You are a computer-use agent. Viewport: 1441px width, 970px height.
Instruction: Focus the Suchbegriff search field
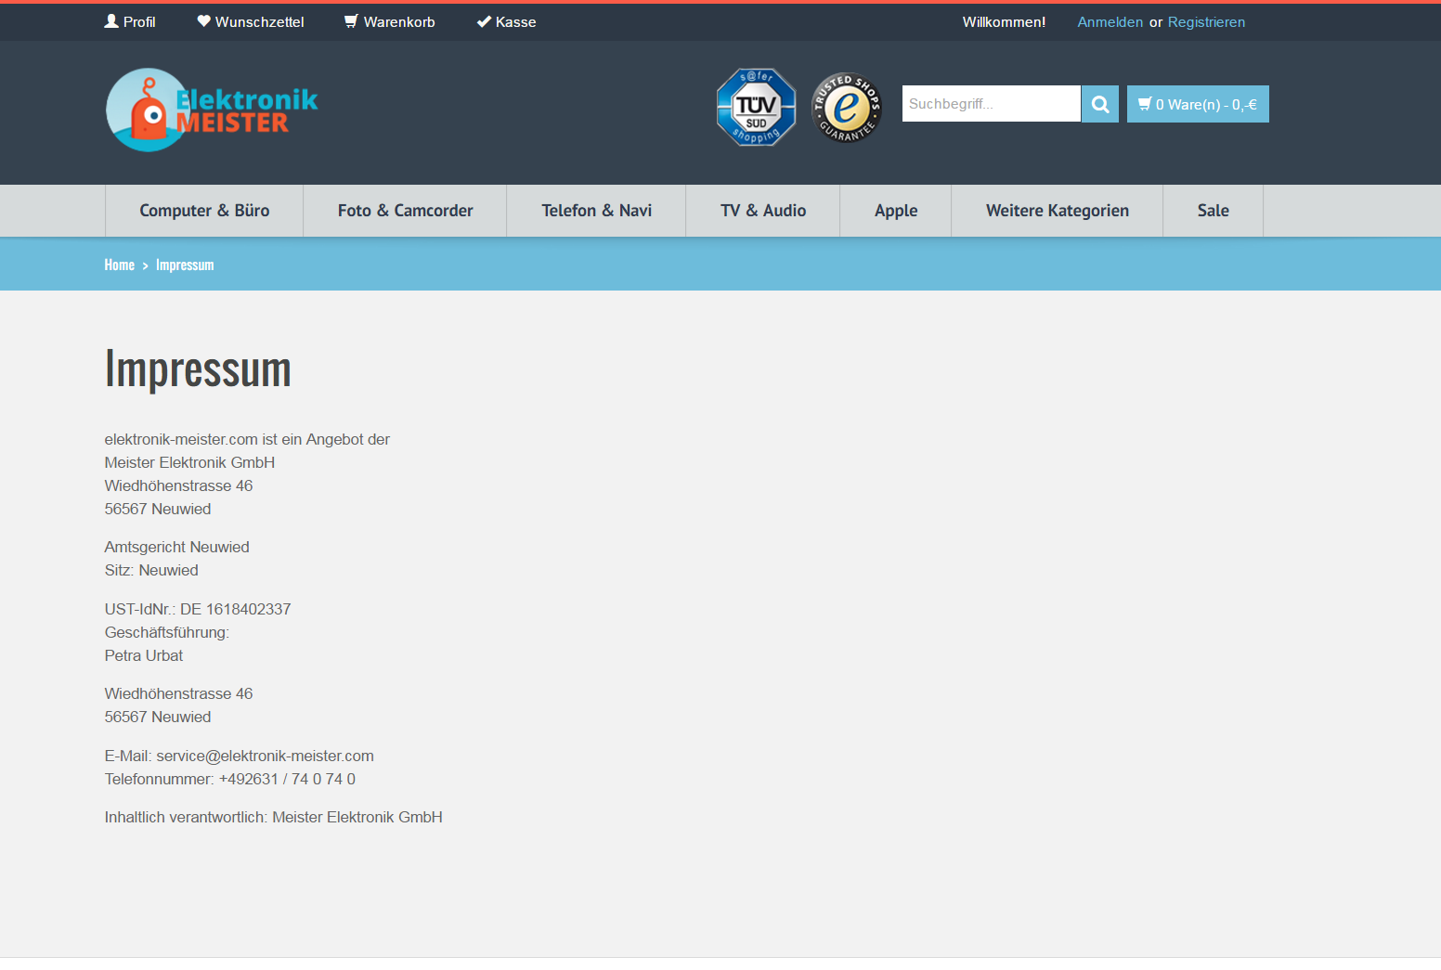991,103
